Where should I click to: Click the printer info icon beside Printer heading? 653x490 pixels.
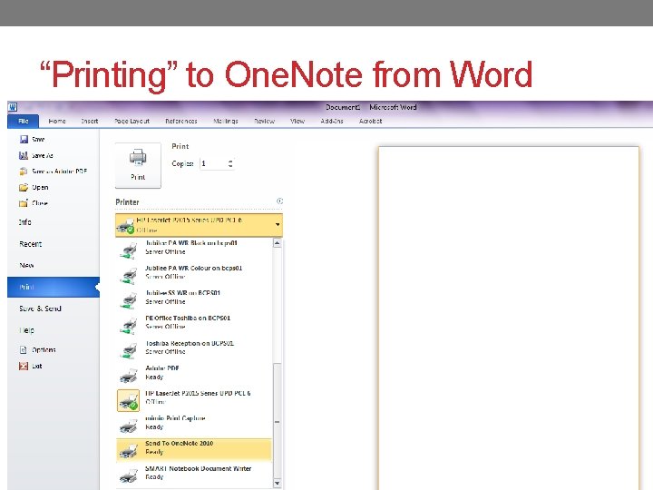(280, 201)
